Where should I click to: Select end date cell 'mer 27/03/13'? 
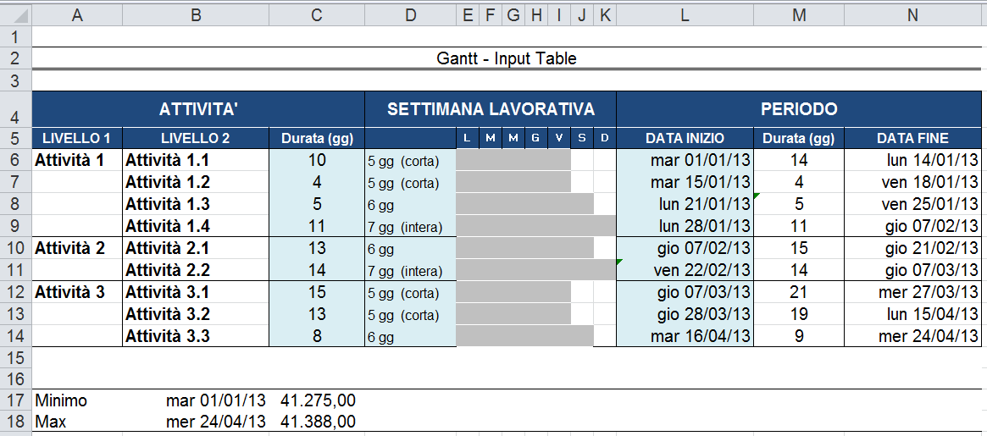[912, 292]
